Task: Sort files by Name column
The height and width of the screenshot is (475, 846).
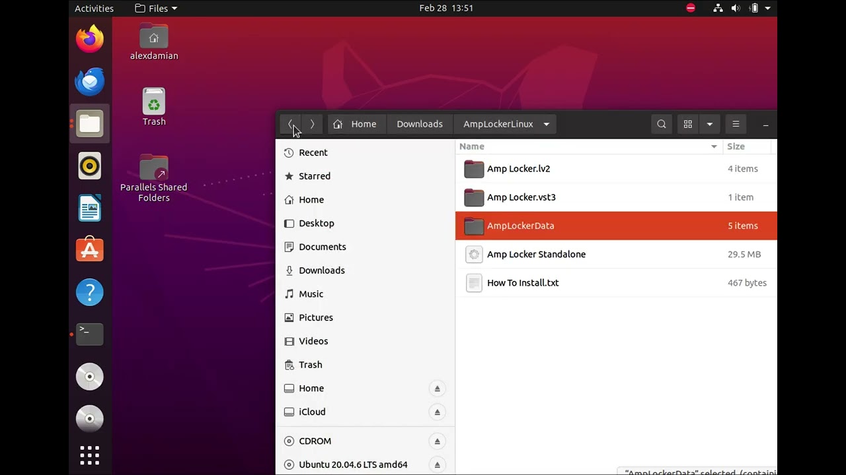Action: point(589,146)
